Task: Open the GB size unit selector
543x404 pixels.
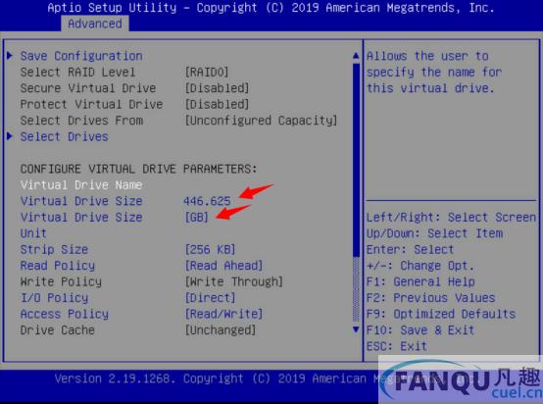Action: (196, 218)
